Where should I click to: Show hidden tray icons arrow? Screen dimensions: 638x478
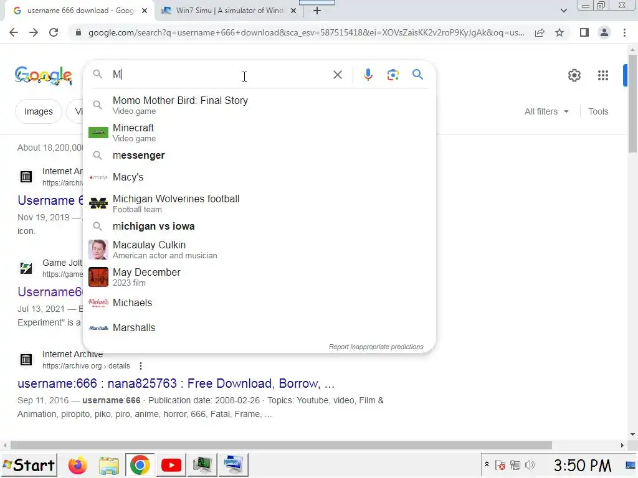tap(487, 464)
